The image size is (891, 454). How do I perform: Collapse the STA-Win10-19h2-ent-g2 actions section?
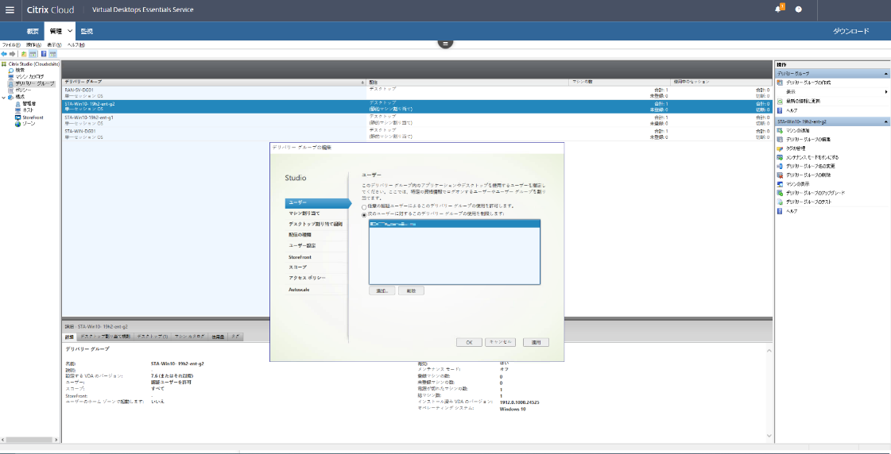coord(885,122)
